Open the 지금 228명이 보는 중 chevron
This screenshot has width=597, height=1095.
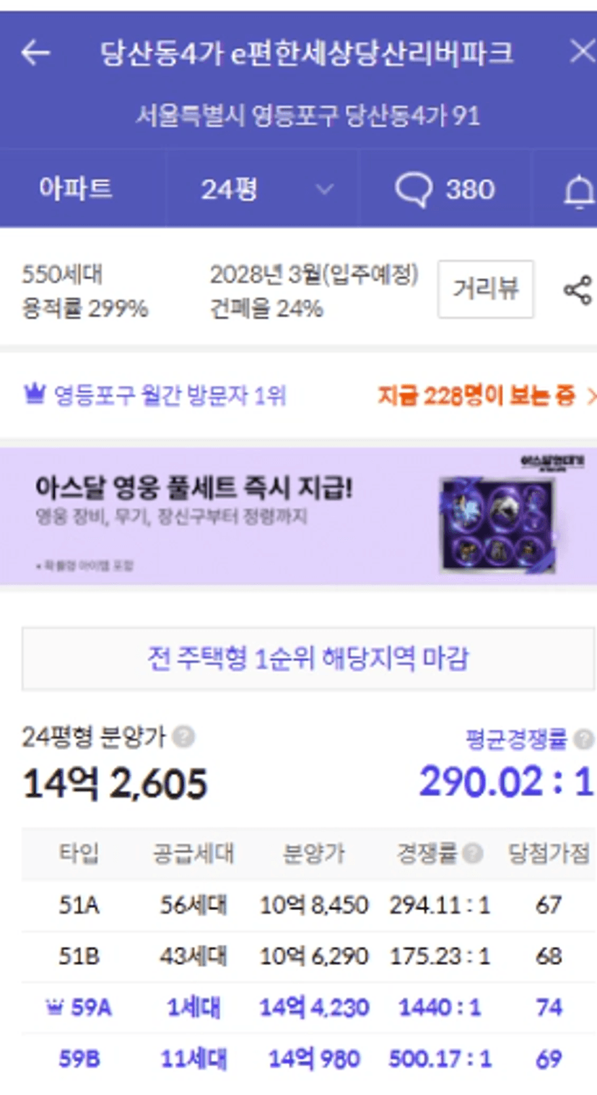tap(591, 396)
